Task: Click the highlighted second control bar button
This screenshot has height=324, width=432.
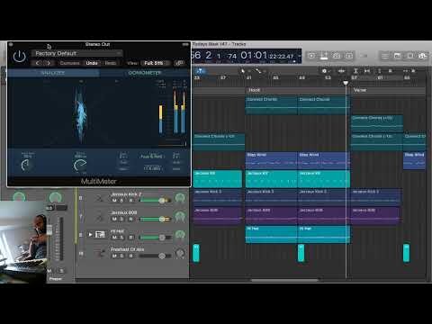Action: click(x=324, y=56)
